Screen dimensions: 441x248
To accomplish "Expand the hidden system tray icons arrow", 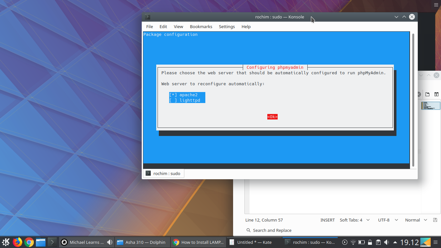I will 395,242.
